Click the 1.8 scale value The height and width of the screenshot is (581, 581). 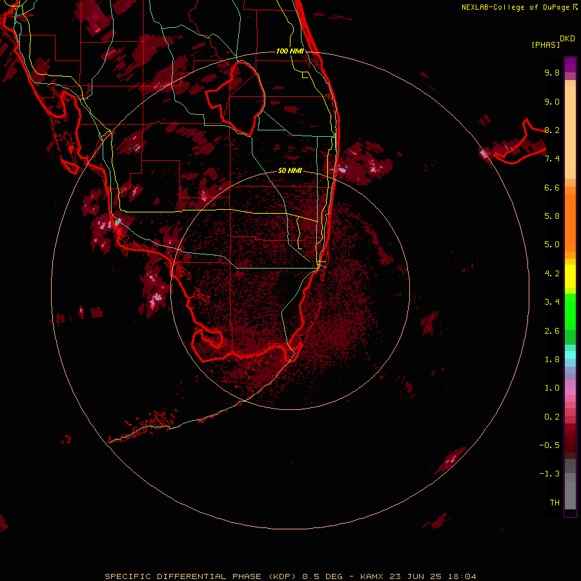(552, 360)
